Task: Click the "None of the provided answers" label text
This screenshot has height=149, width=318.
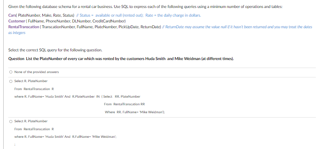Action: point(36,72)
